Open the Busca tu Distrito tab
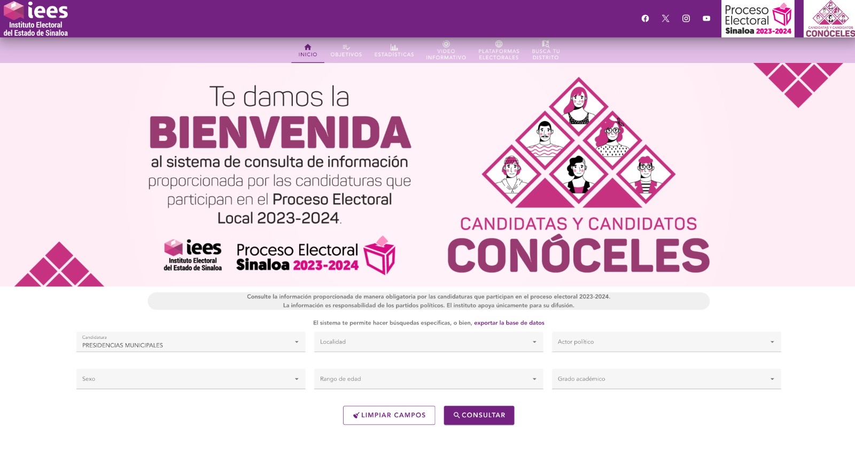 click(x=546, y=51)
